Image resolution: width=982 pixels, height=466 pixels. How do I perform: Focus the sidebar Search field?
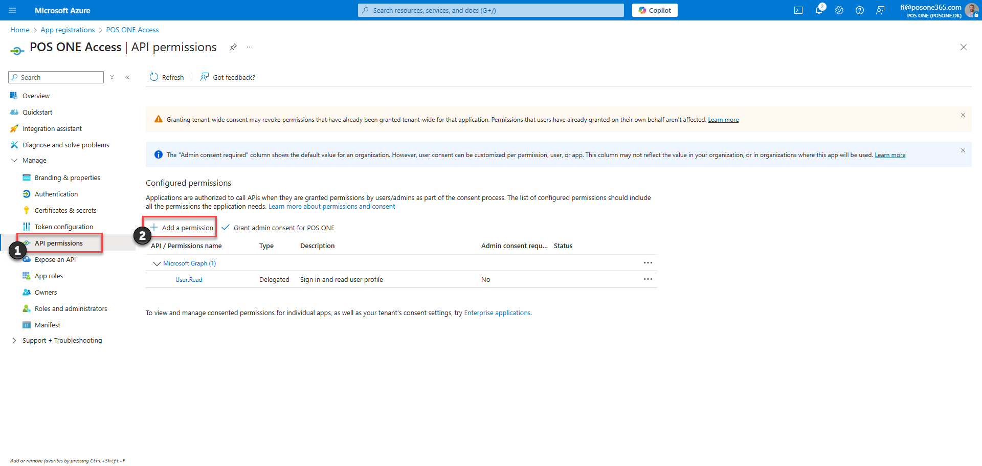coord(56,77)
